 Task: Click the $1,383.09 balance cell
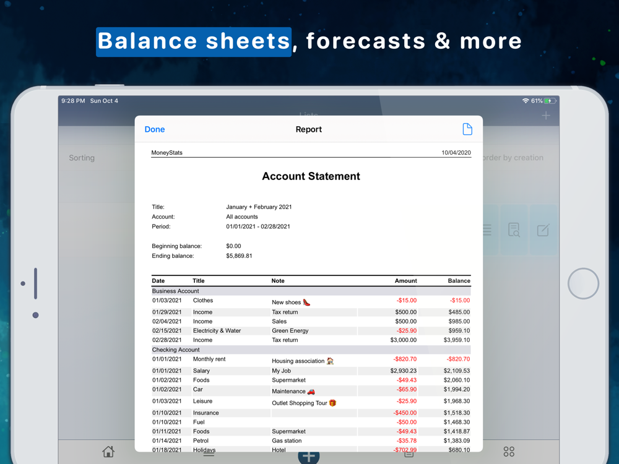click(x=457, y=440)
